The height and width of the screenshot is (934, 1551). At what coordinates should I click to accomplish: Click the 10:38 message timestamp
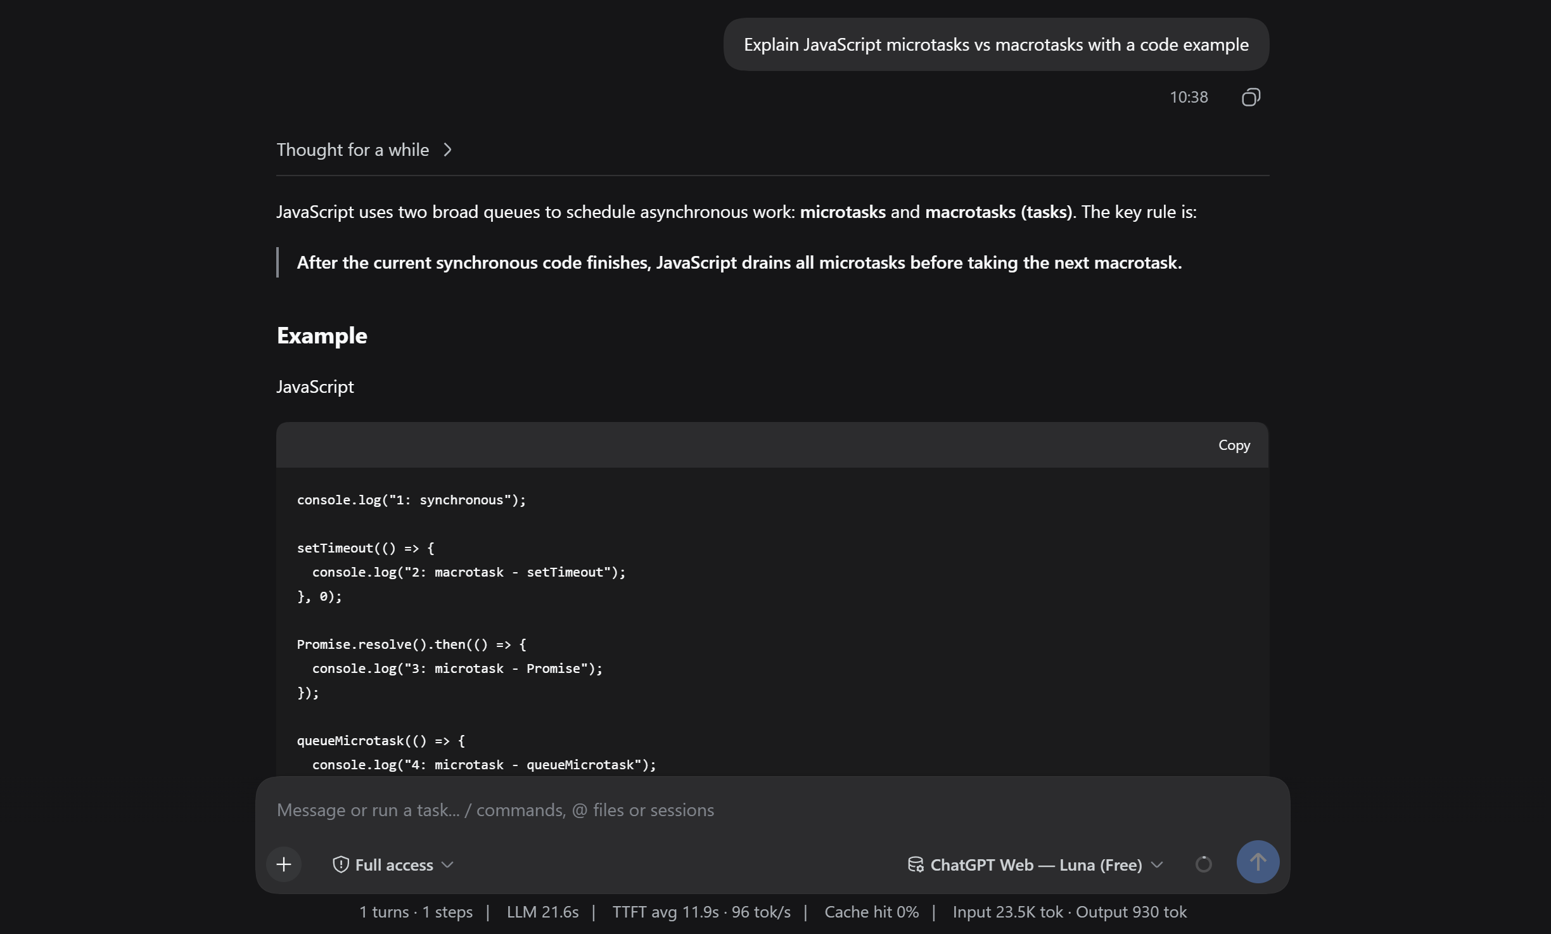1189,97
